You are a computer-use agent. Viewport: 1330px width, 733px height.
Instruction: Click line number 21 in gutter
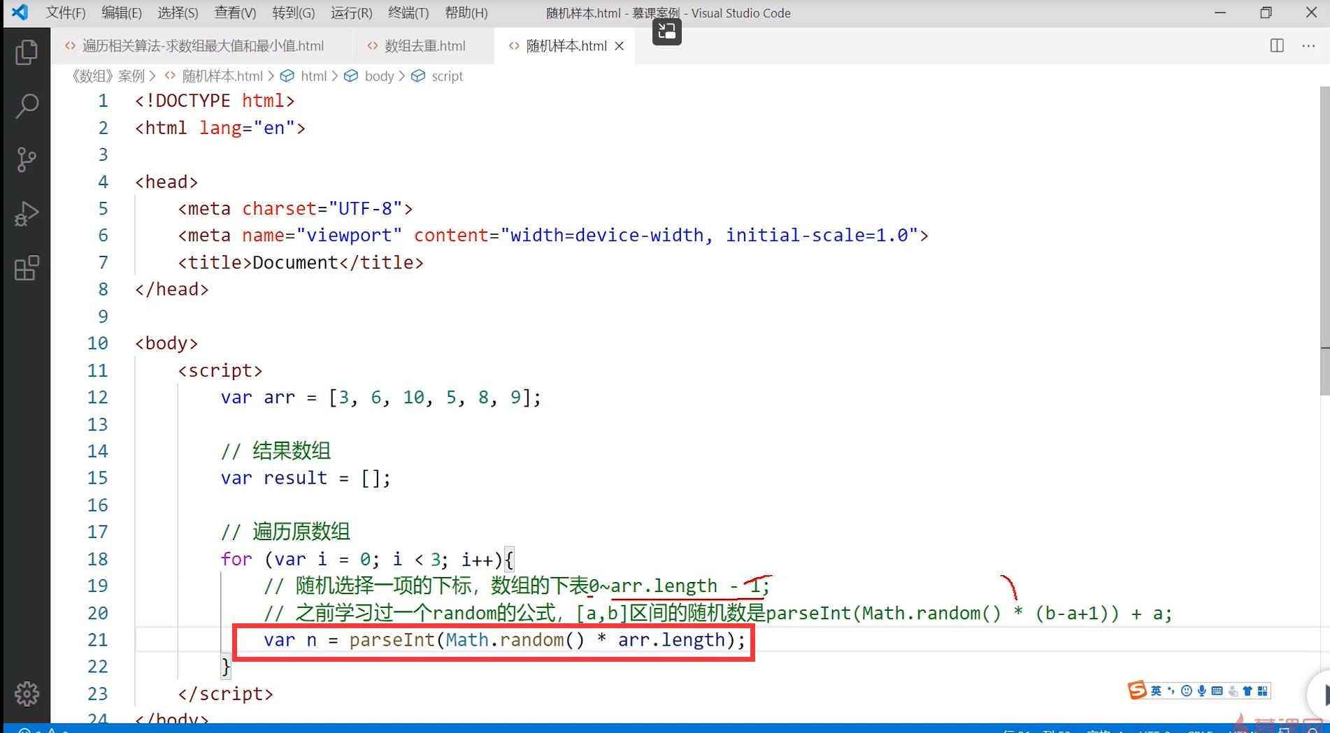tap(97, 639)
